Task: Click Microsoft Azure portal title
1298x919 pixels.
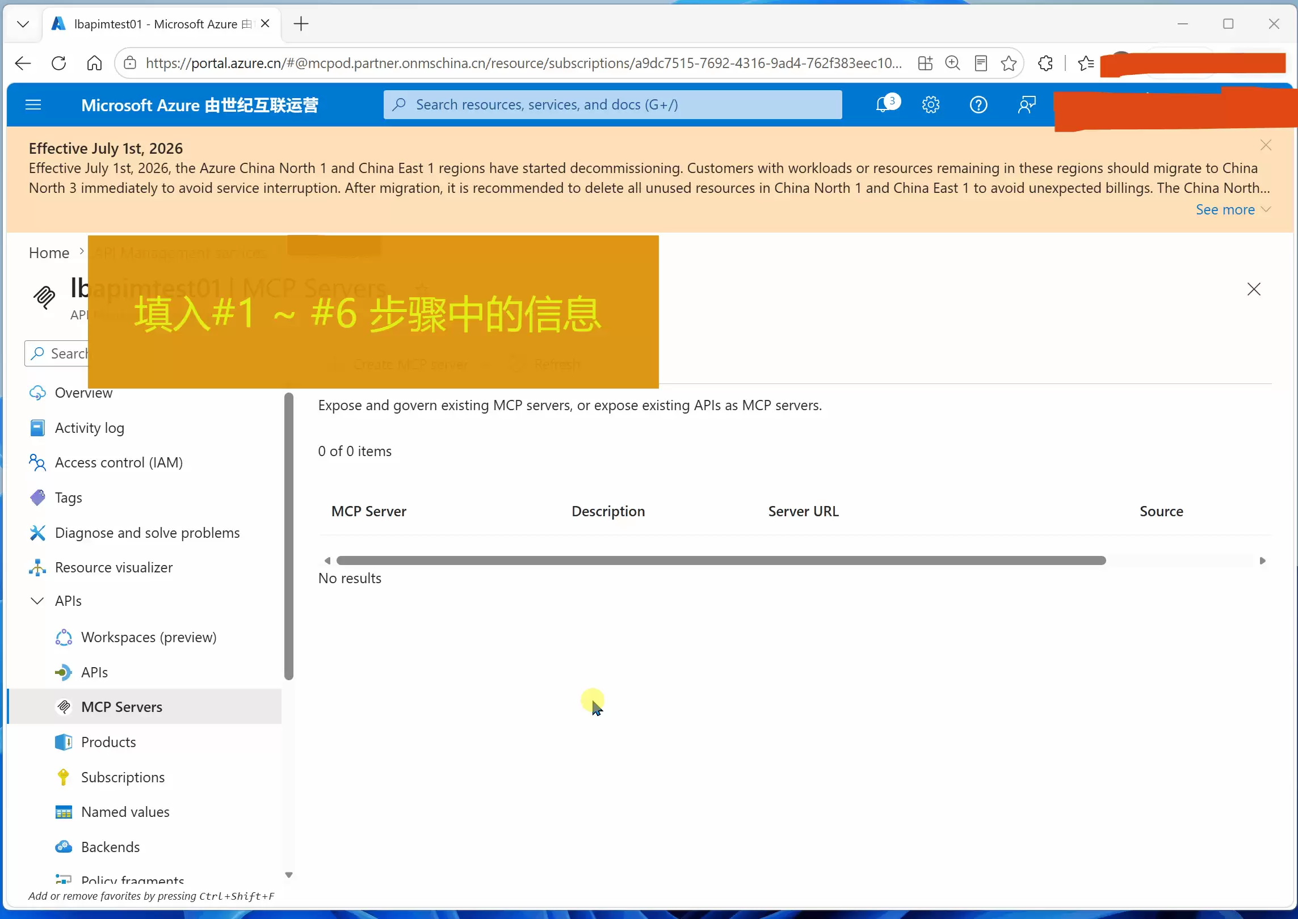Action: tap(199, 105)
